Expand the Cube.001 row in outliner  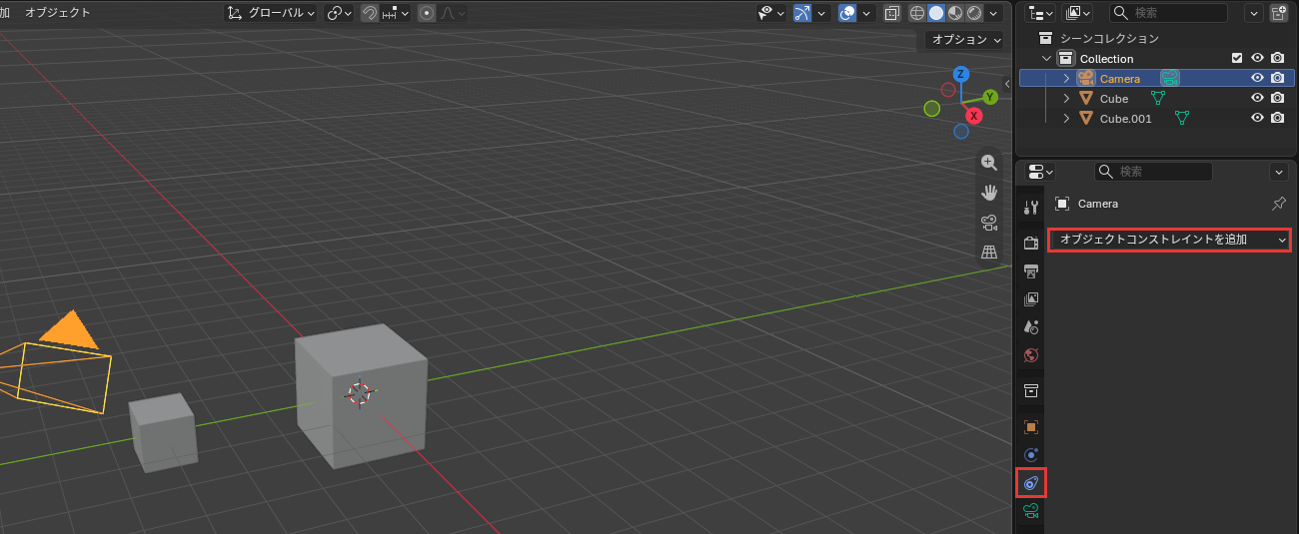[1066, 118]
